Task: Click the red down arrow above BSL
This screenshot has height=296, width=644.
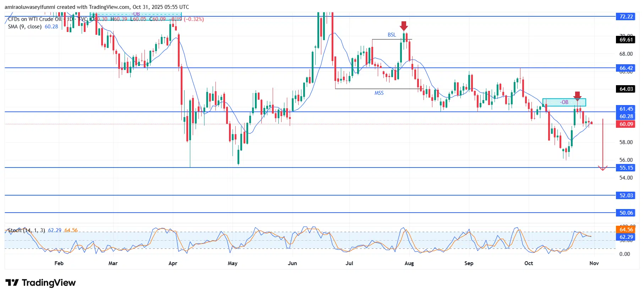Action: click(x=404, y=26)
